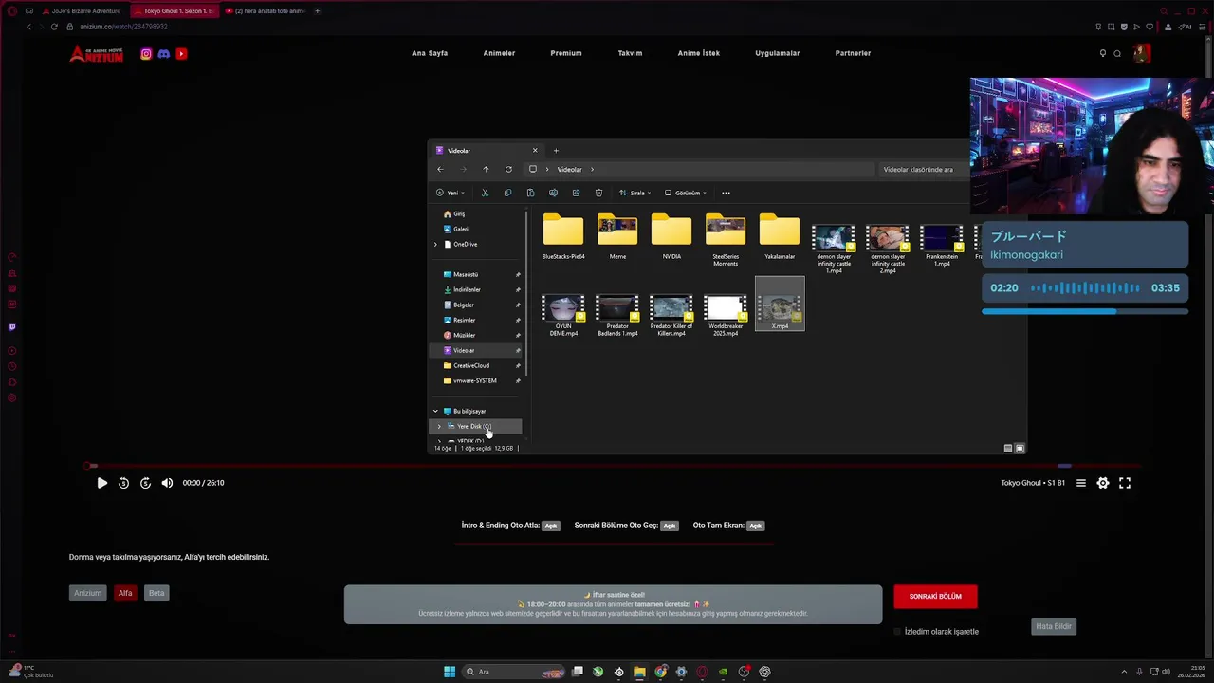Enter fullscreen video mode
The height and width of the screenshot is (683, 1214).
(x=1125, y=483)
